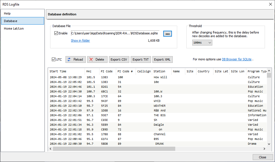275x162 pixels.
Task: Open file browser with ellipsis button
Action: point(167,34)
